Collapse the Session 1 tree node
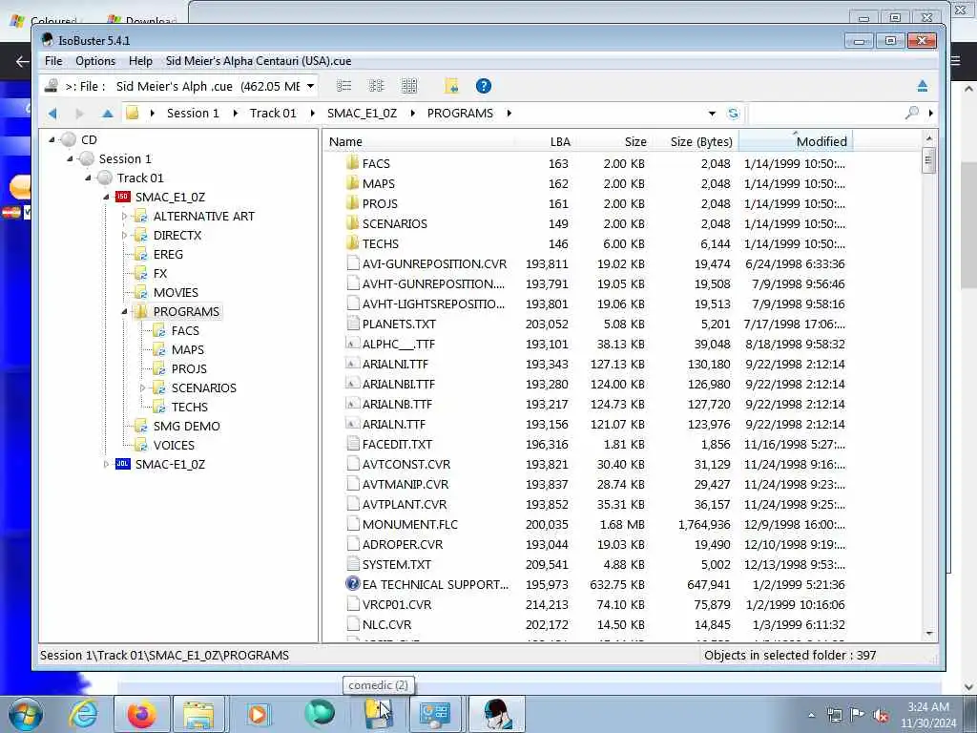 70,159
